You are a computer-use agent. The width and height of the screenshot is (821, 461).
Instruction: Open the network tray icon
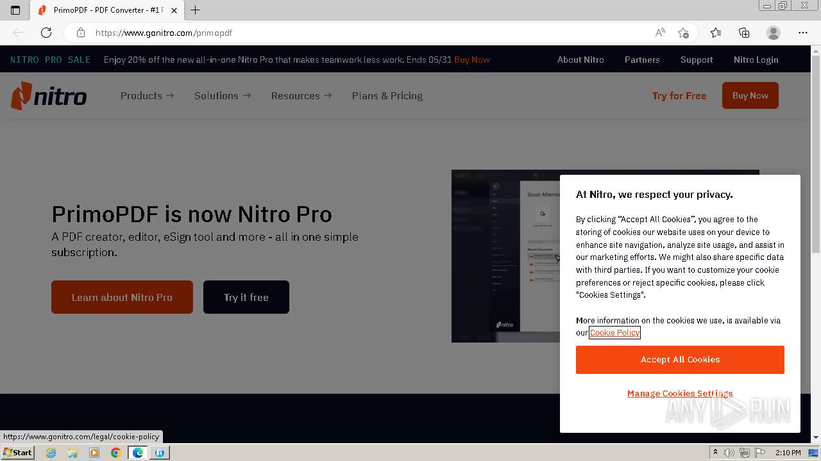click(x=745, y=453)
